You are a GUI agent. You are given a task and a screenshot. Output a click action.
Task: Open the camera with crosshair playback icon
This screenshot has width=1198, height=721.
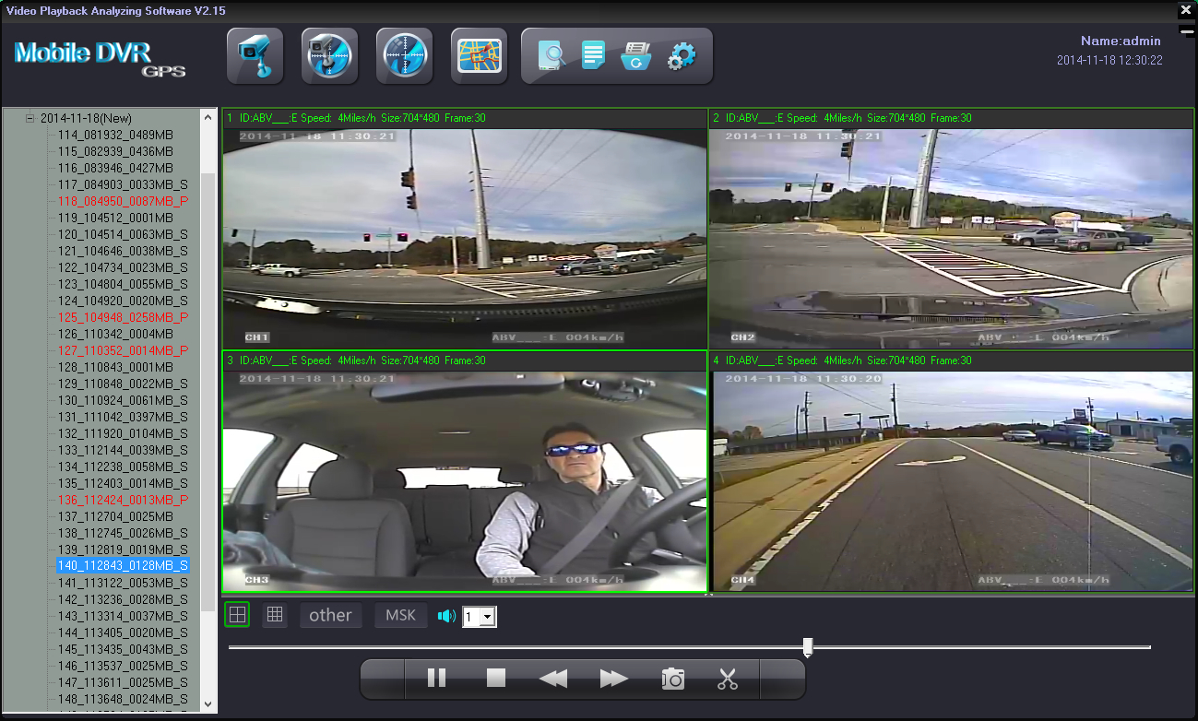(329, 56)
